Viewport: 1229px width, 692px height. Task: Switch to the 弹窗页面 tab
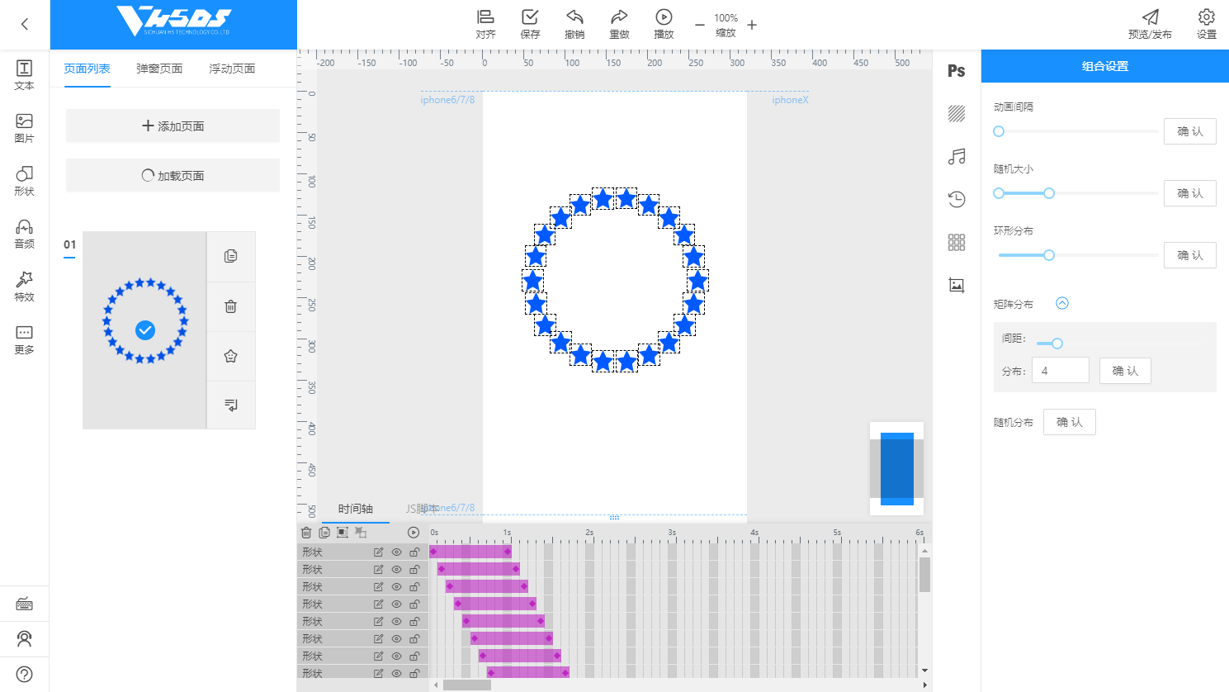point(159,69)
